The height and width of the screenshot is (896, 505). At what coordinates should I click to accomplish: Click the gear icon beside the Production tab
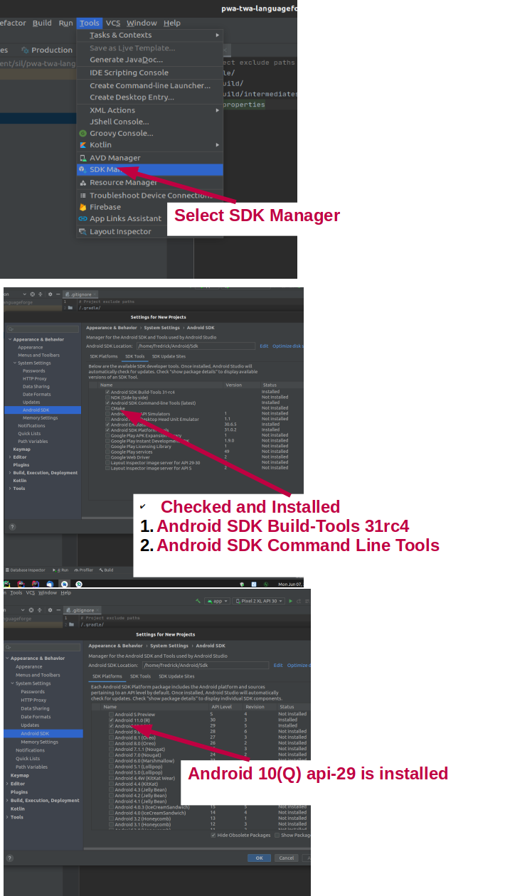25,50
